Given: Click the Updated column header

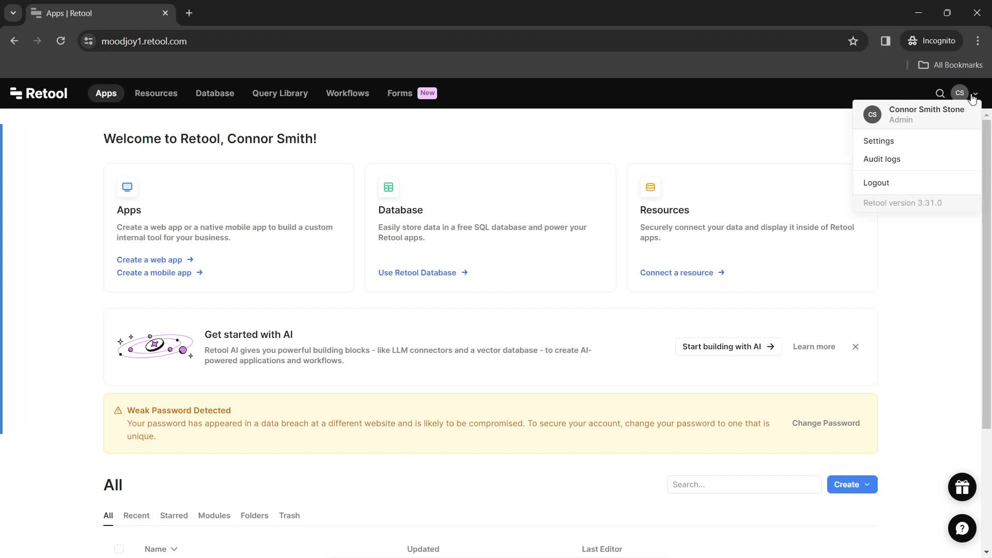Looking at the screenshot, I should pyautogui.click(x=423, y=549).
